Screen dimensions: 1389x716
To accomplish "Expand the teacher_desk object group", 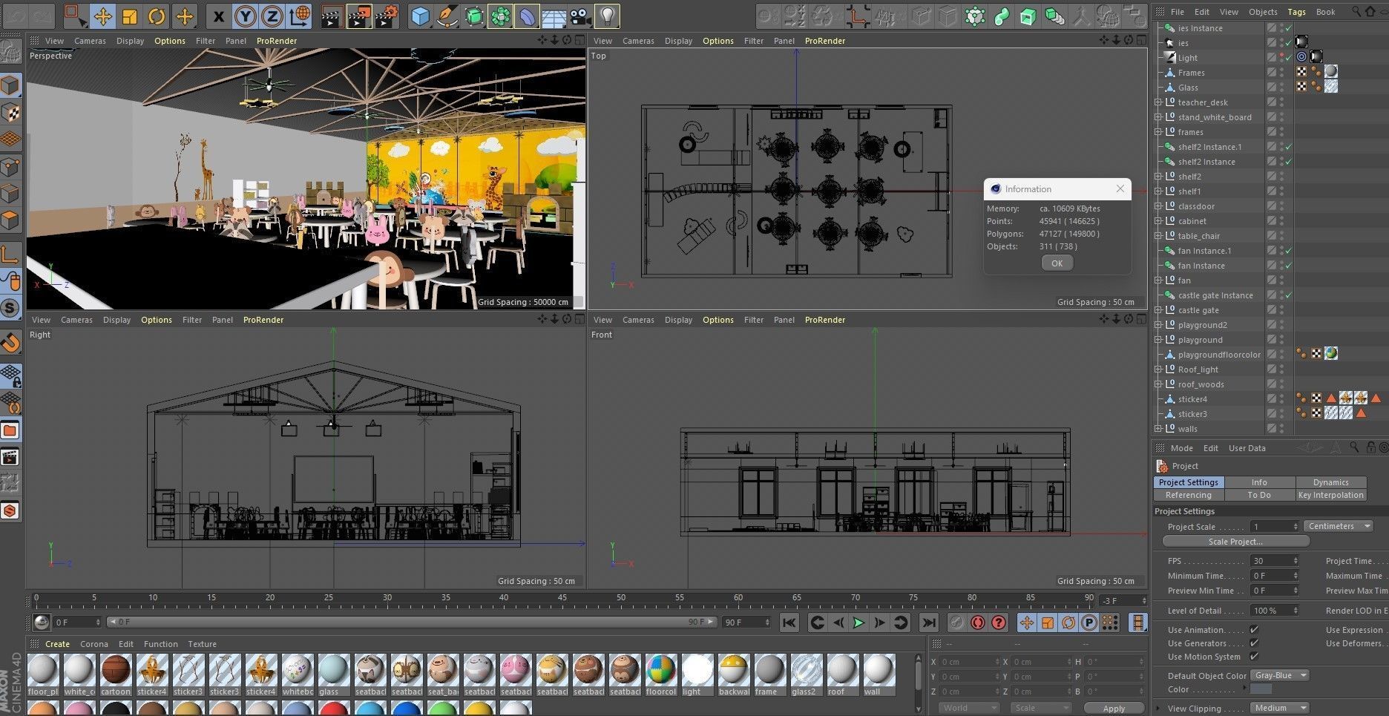I will point(1158,102).
